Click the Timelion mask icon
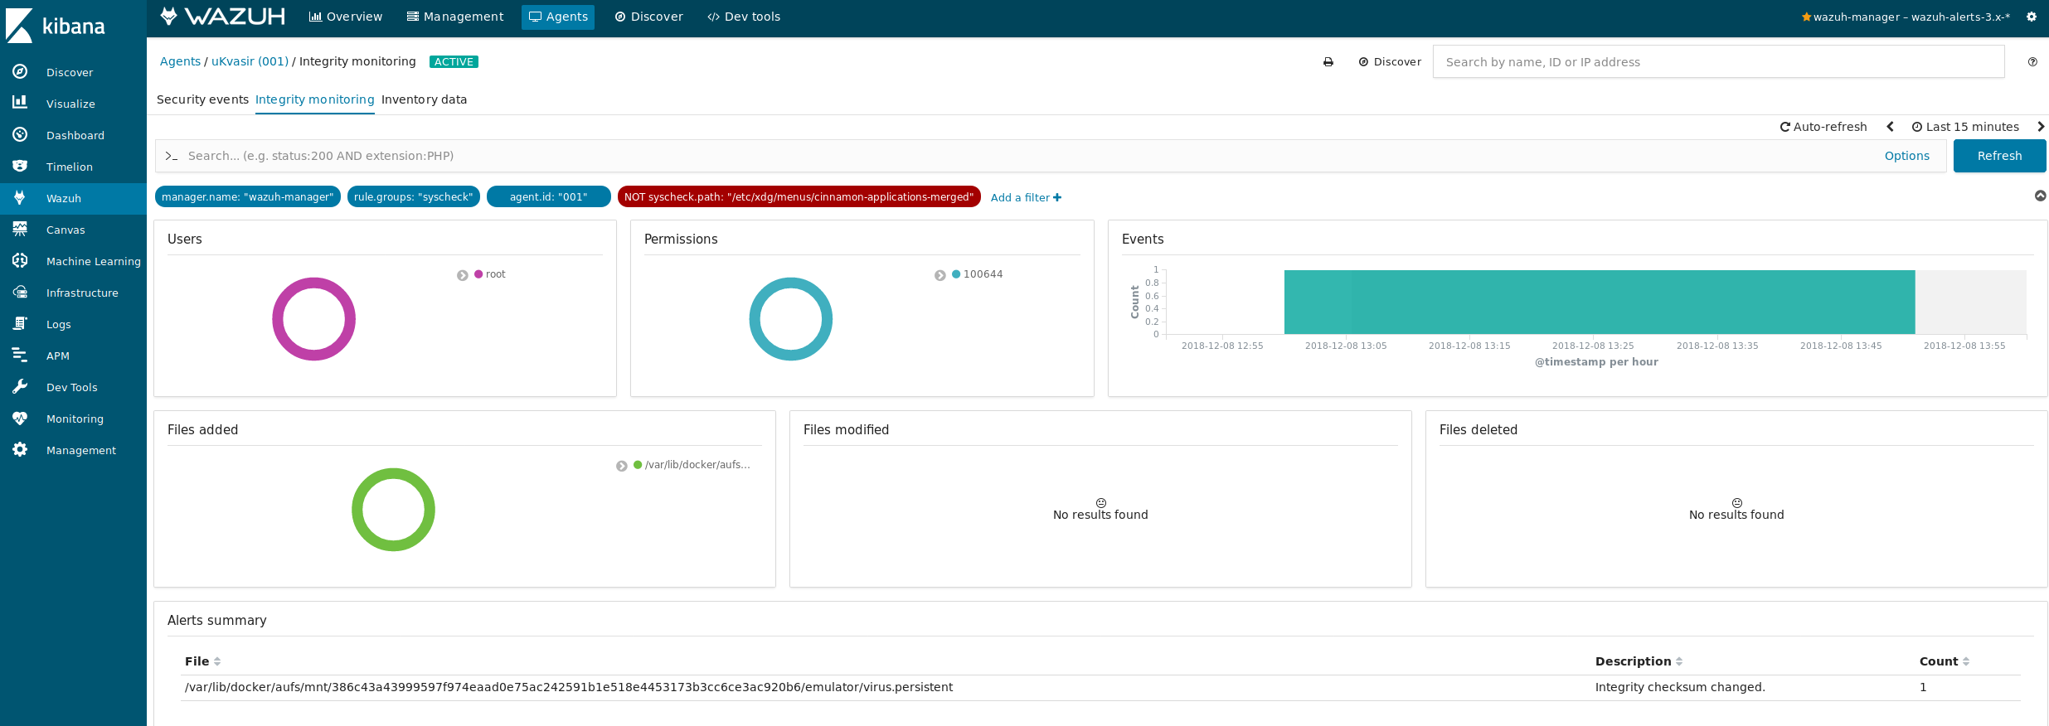The image size is (2049, 726). (x=20, y=166)
